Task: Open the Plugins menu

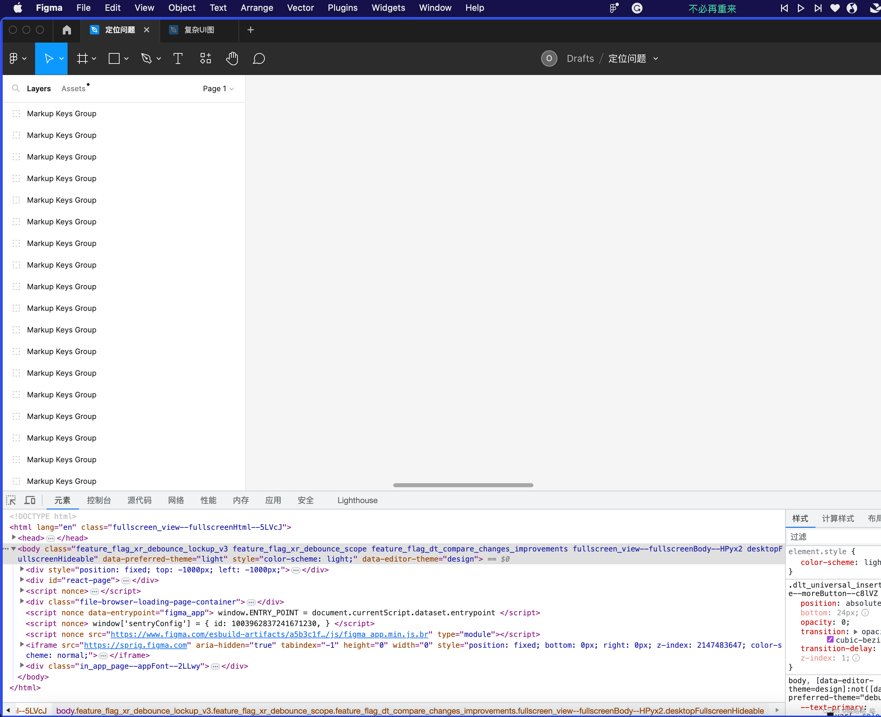Action: click(x=342, y=8)
